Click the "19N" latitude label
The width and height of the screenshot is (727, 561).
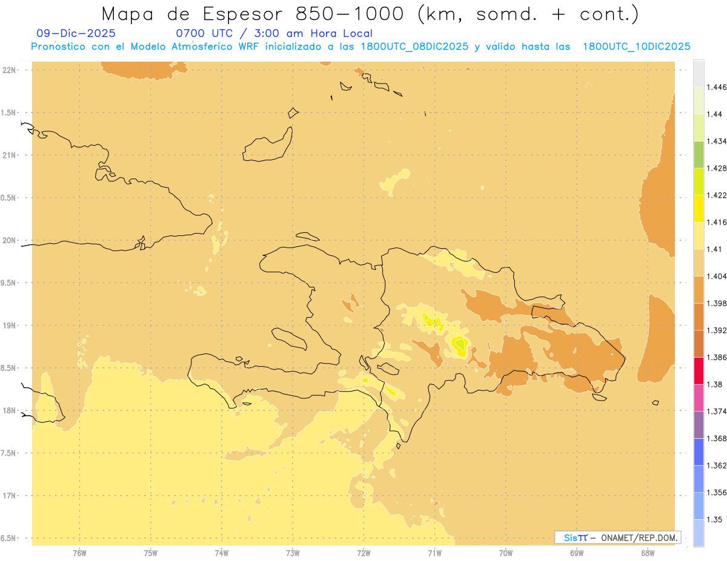coord(10,326)
